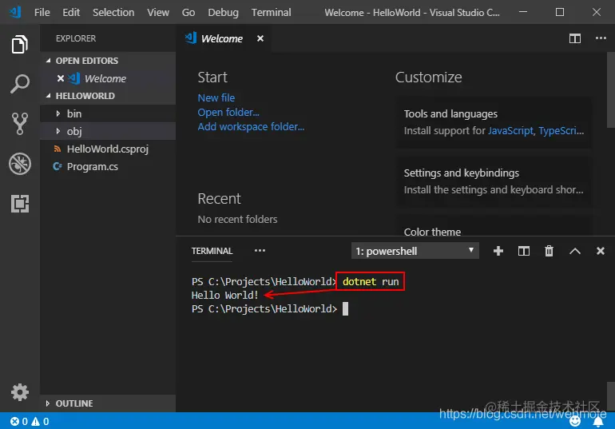
Task: Open the Selection menu
Action: coord(113,13)
